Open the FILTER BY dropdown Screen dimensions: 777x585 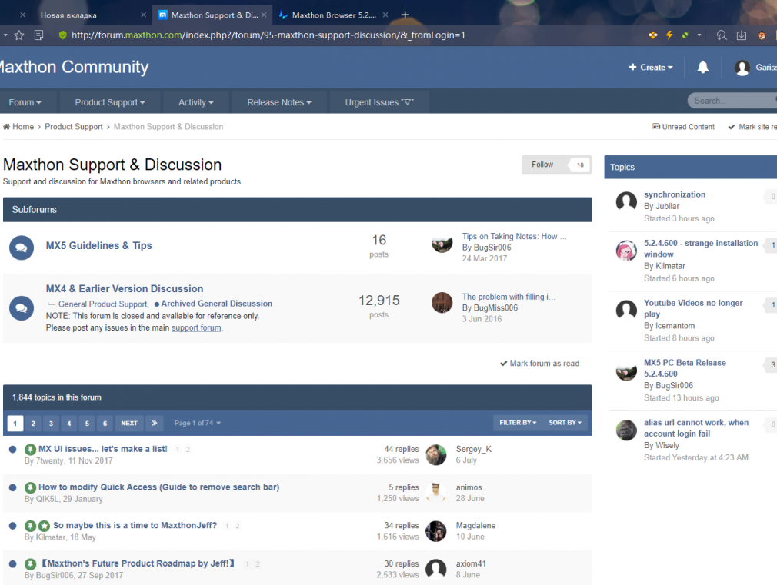click(517, 423)
